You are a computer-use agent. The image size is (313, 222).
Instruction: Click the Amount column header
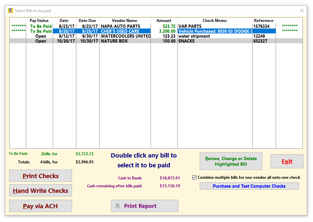164,20
